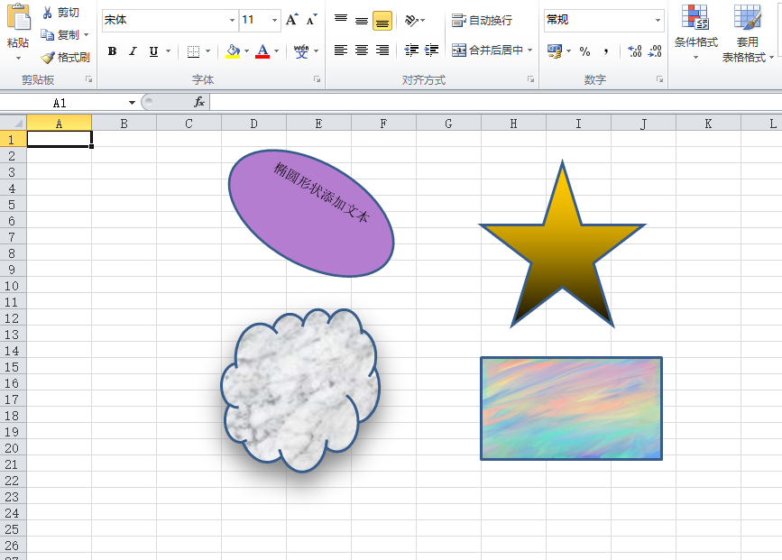Increase decimal places
This screenshot has width=782, height=560.
635,50
